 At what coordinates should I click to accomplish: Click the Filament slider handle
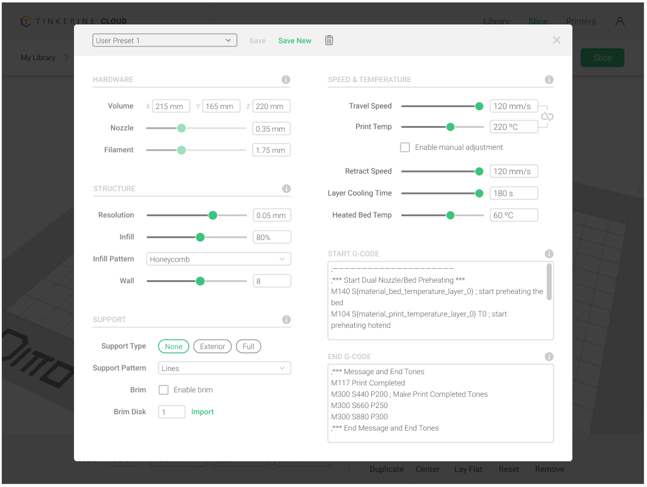tap(181, 150)
